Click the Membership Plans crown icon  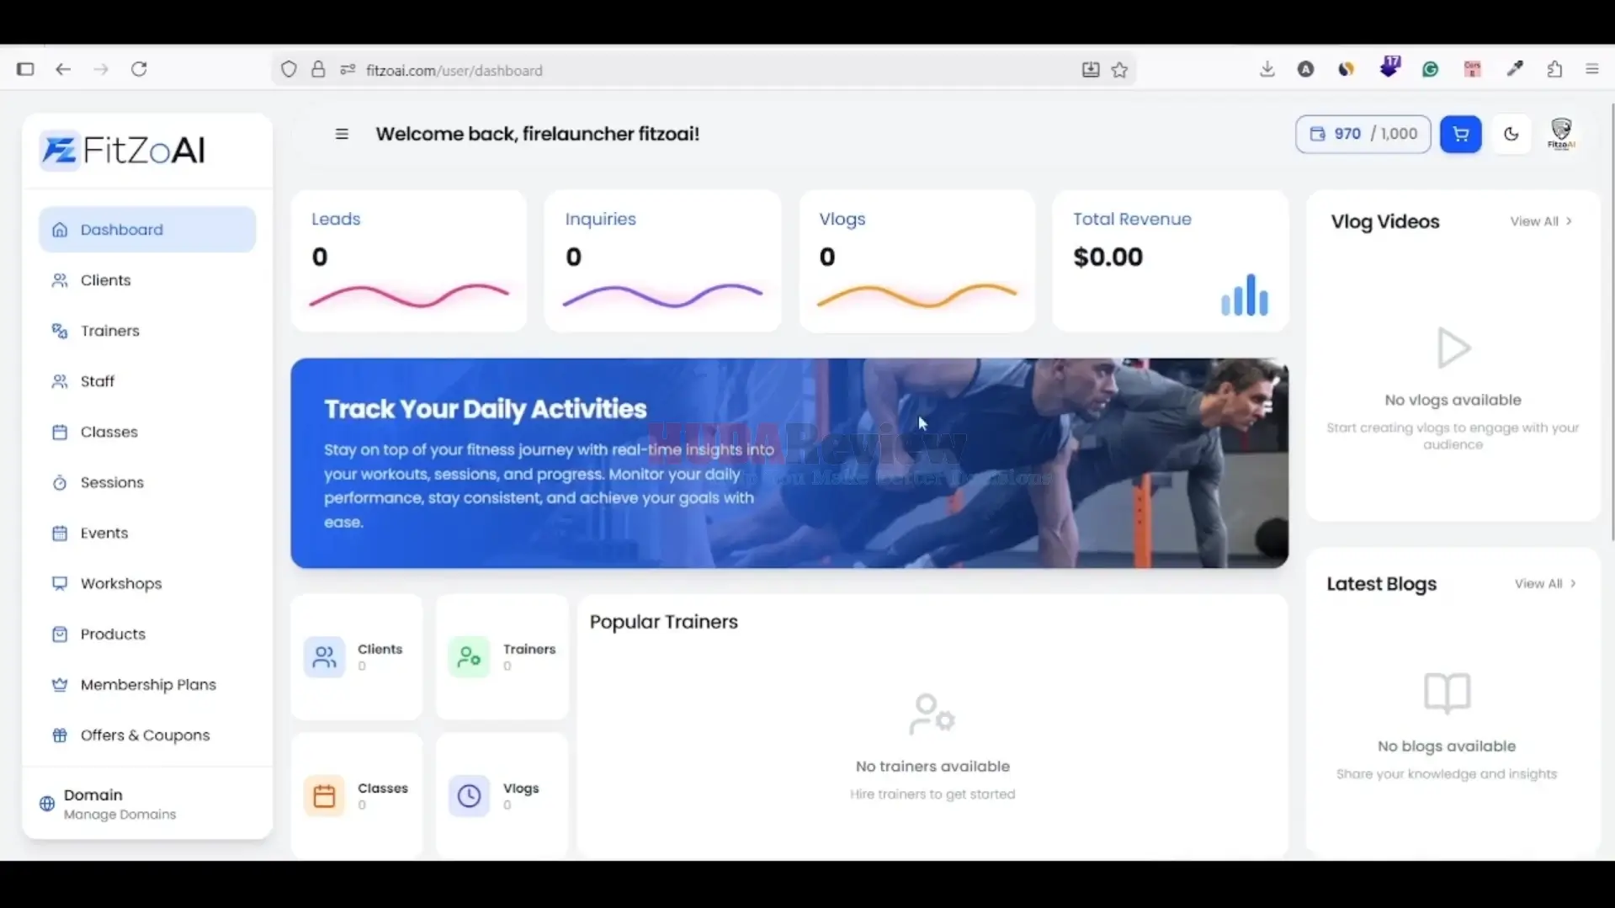click(59, 684)
